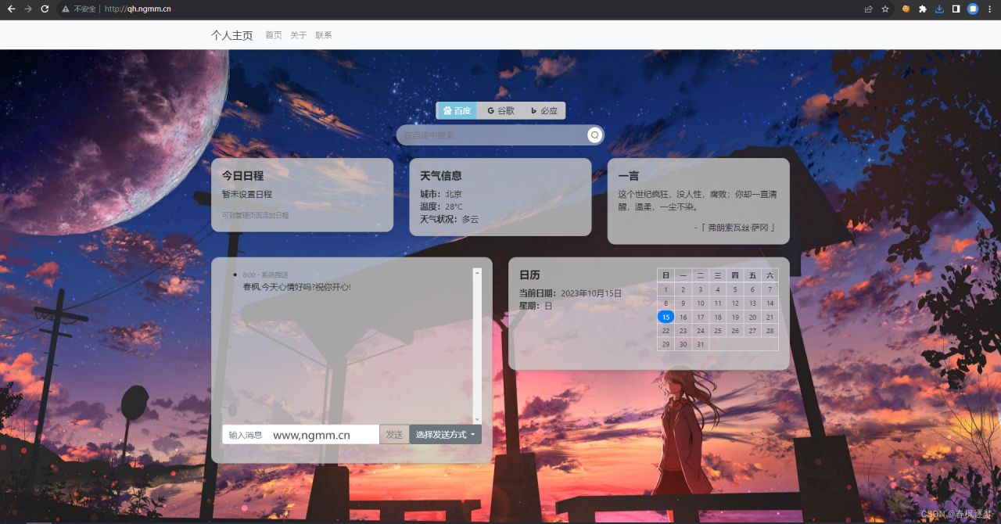The height and width of the screenshot is (524, 1001).
Task: Reload the page with the refresh icon
Action: pyautogui.click(x=45, y=9)
